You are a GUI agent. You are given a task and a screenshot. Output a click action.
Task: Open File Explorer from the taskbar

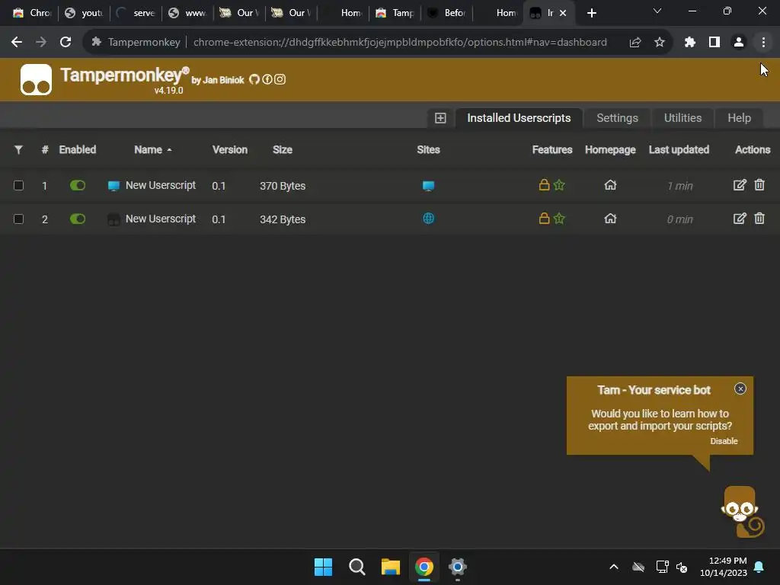(391, 567)
